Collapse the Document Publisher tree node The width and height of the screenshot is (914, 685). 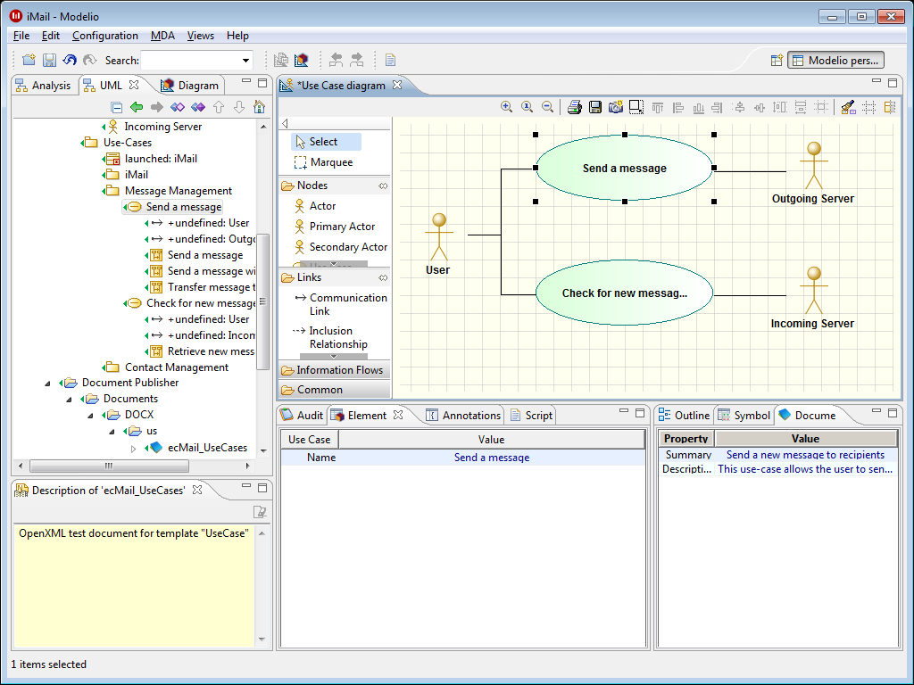coord(48,384)
